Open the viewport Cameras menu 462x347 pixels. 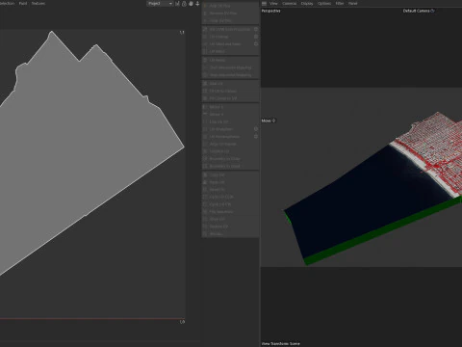[x=290, y=4]
